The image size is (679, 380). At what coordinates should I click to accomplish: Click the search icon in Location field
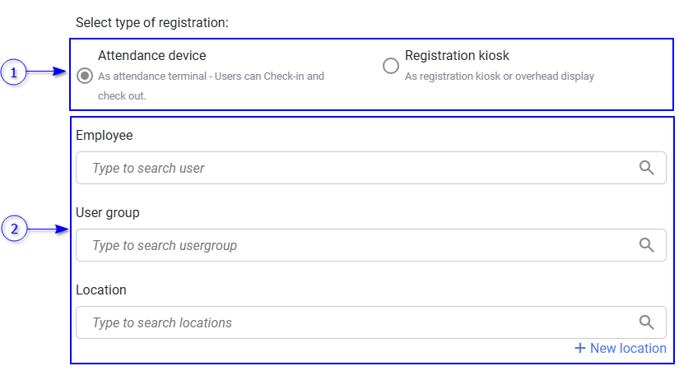pyautogui.click(x=647, y=322)
